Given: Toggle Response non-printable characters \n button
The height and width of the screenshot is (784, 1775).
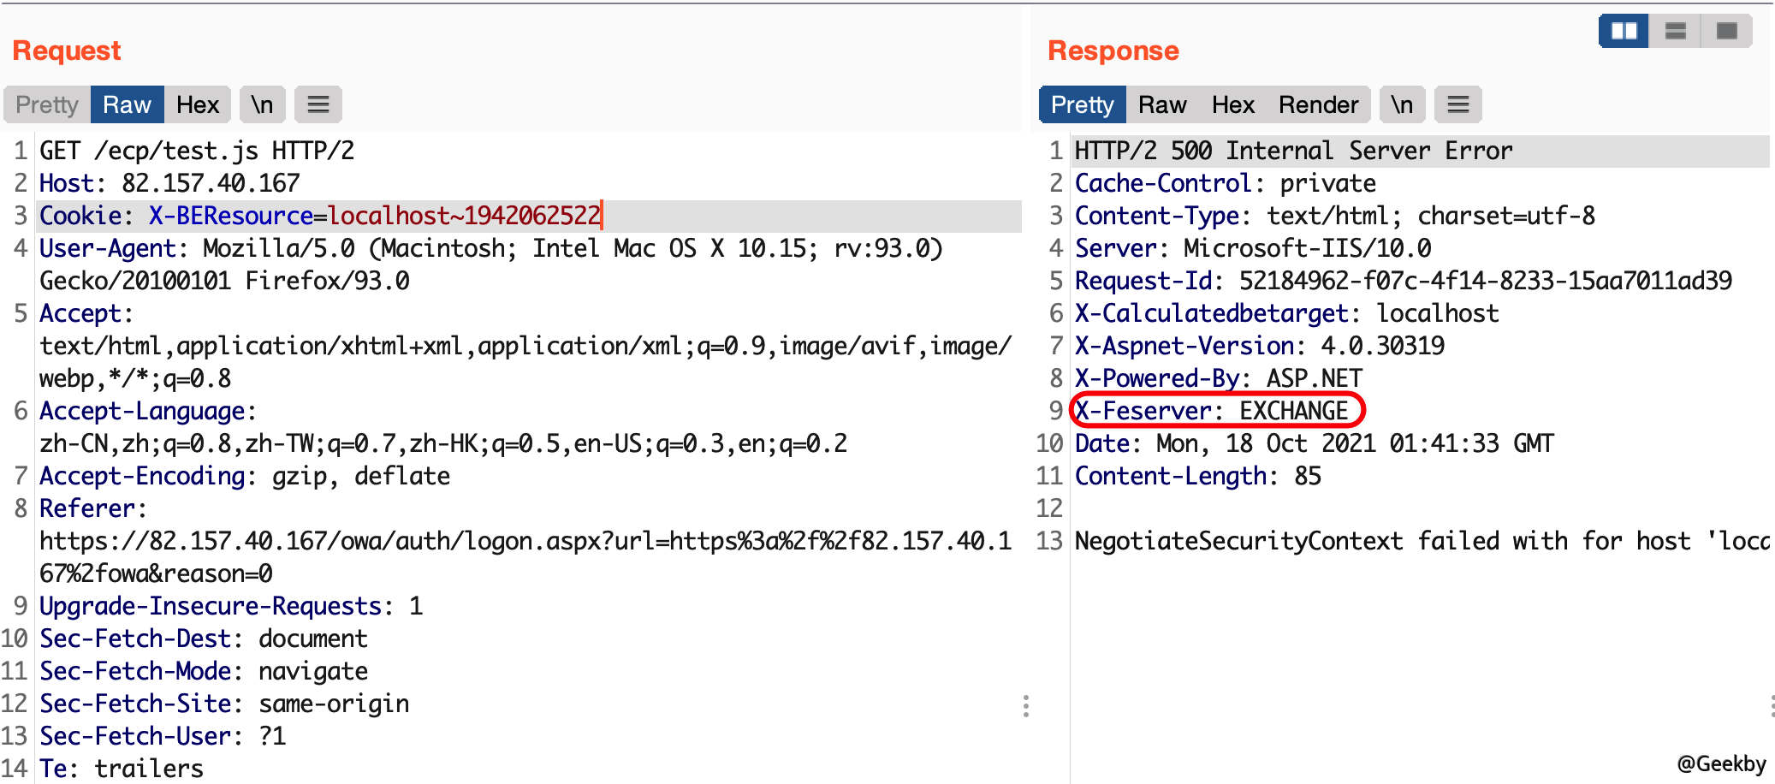Looking at the screenshot, I should coord(1401,104).
